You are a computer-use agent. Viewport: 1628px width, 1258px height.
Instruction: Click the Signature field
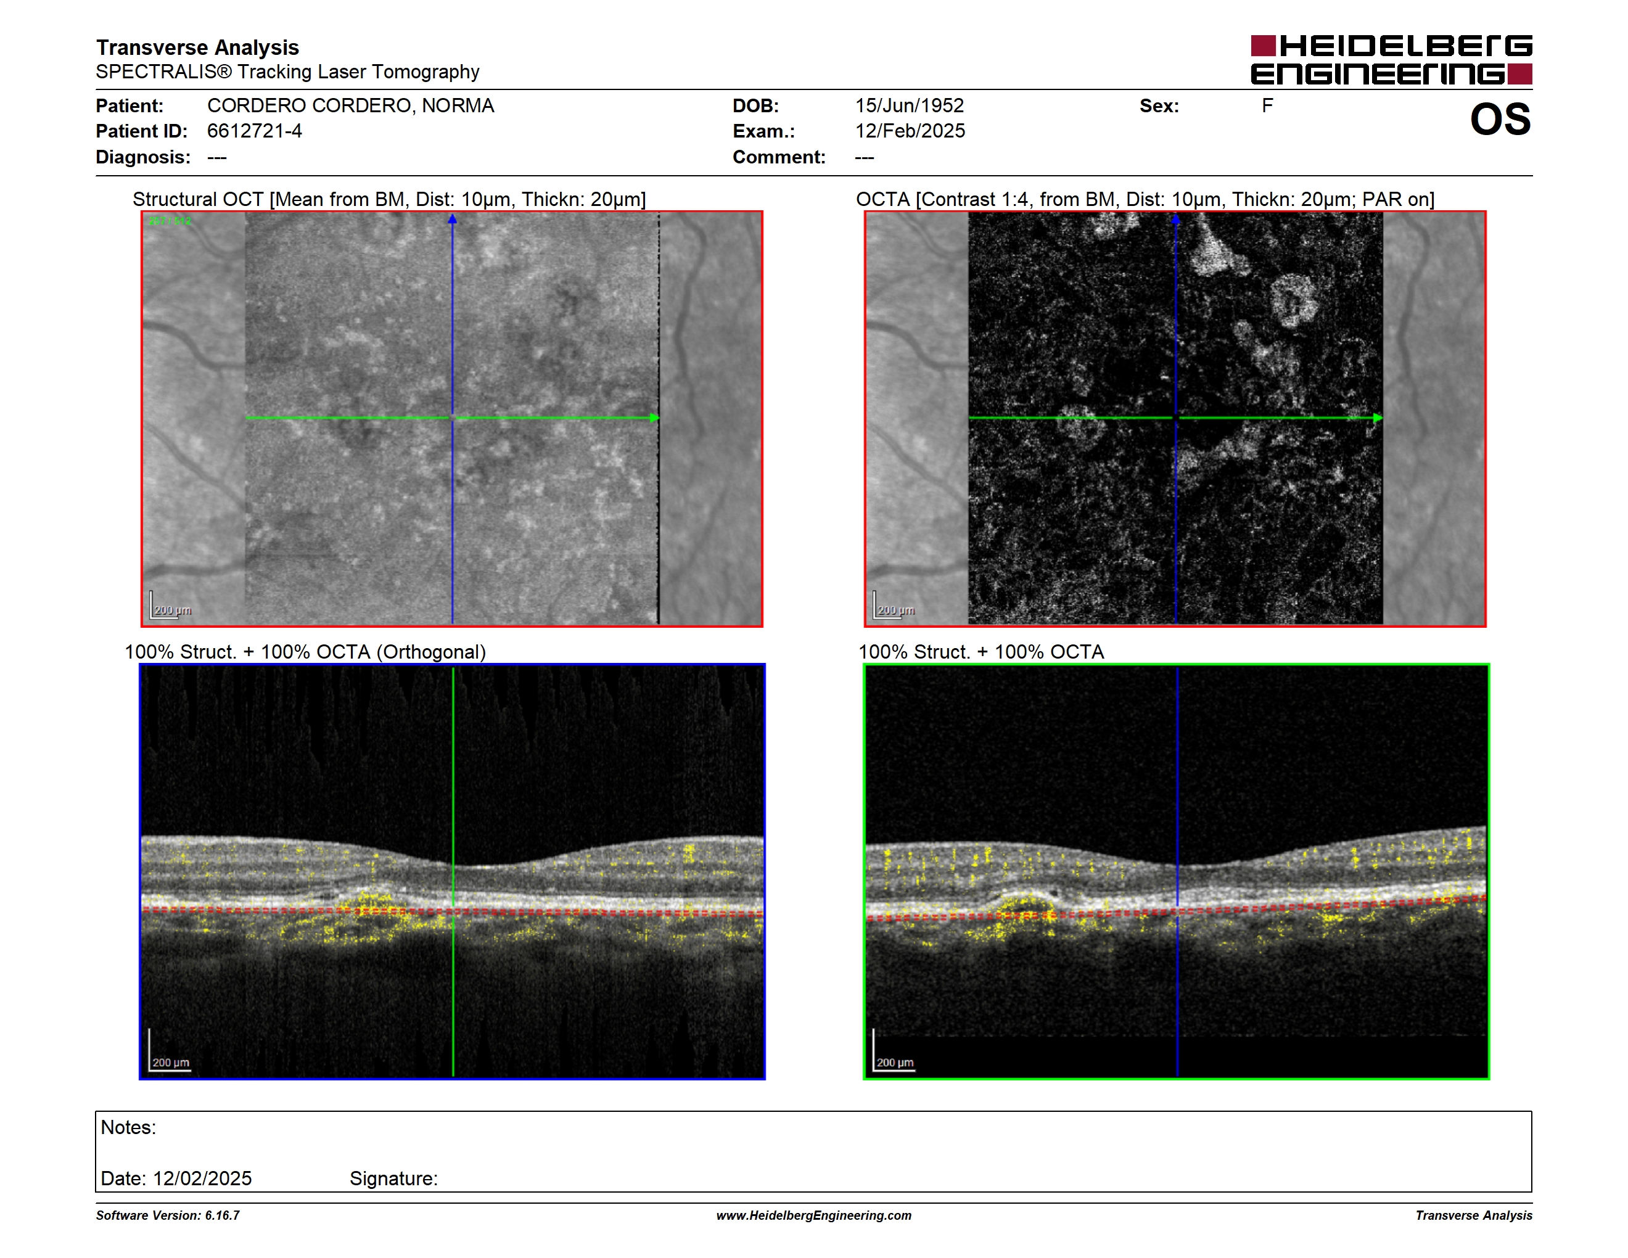(393, 1178)
